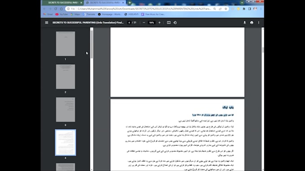Reload the current page
305x171 pixels.
pyautogui.click(x=56, y=9)
